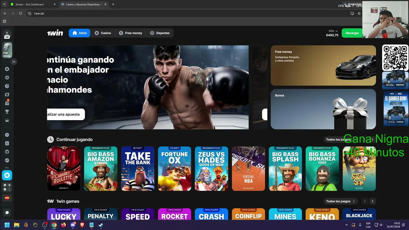
Task: Go to the Inicio tab
Action: (x=80, y=33)
